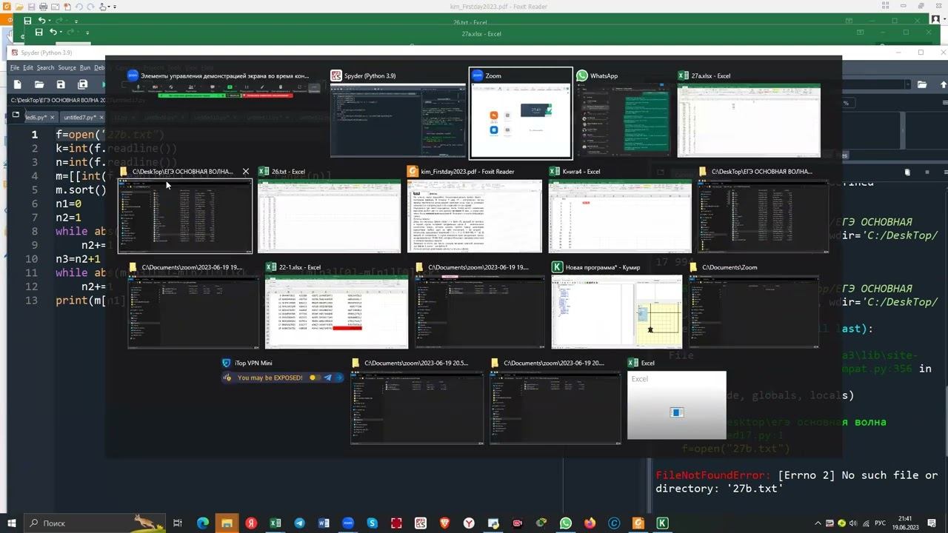The image size is (948, 533).
Task: Select the untitled7.py* editor tab
Action: 79,117
